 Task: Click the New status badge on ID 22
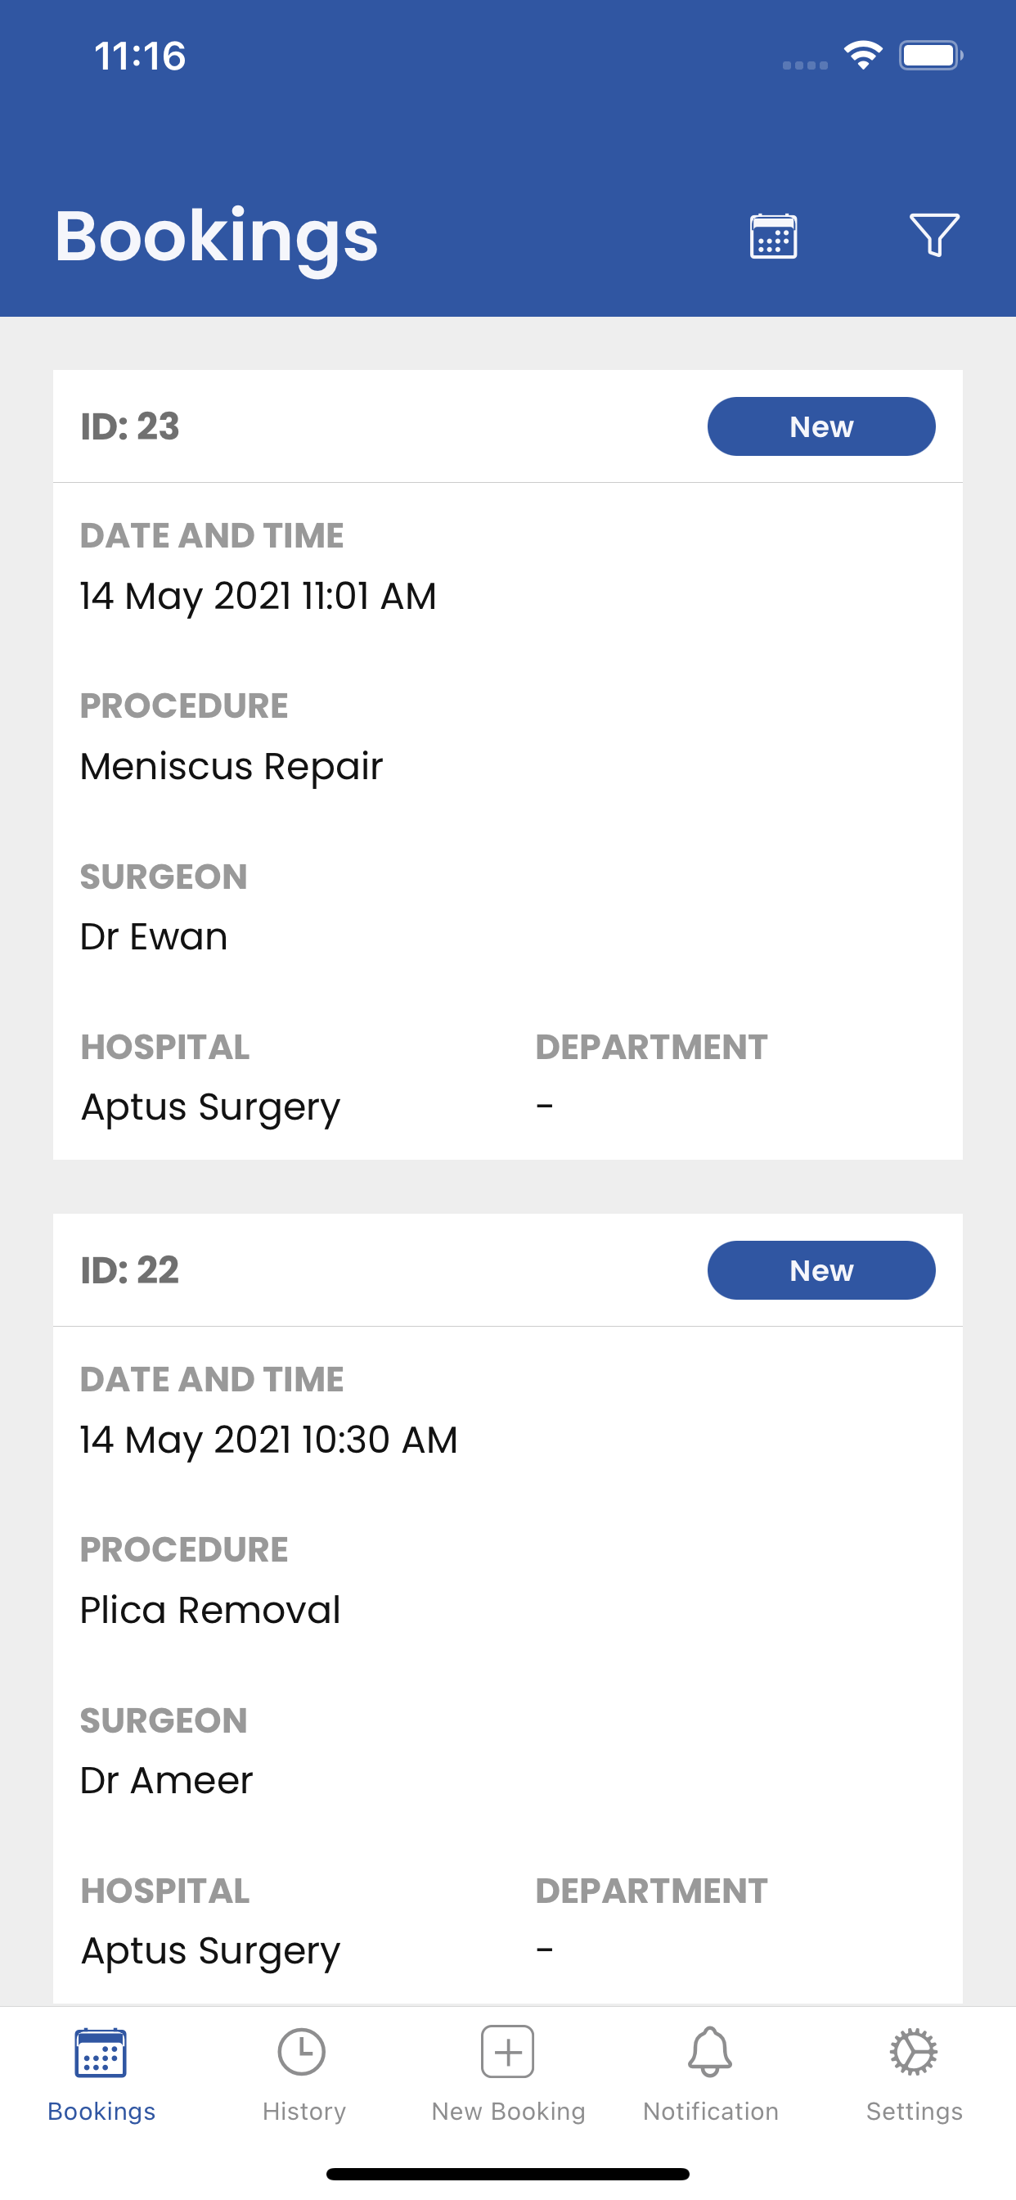[x=821, y=1270]
